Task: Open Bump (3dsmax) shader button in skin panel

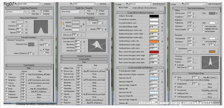Action: coord(145,8)
